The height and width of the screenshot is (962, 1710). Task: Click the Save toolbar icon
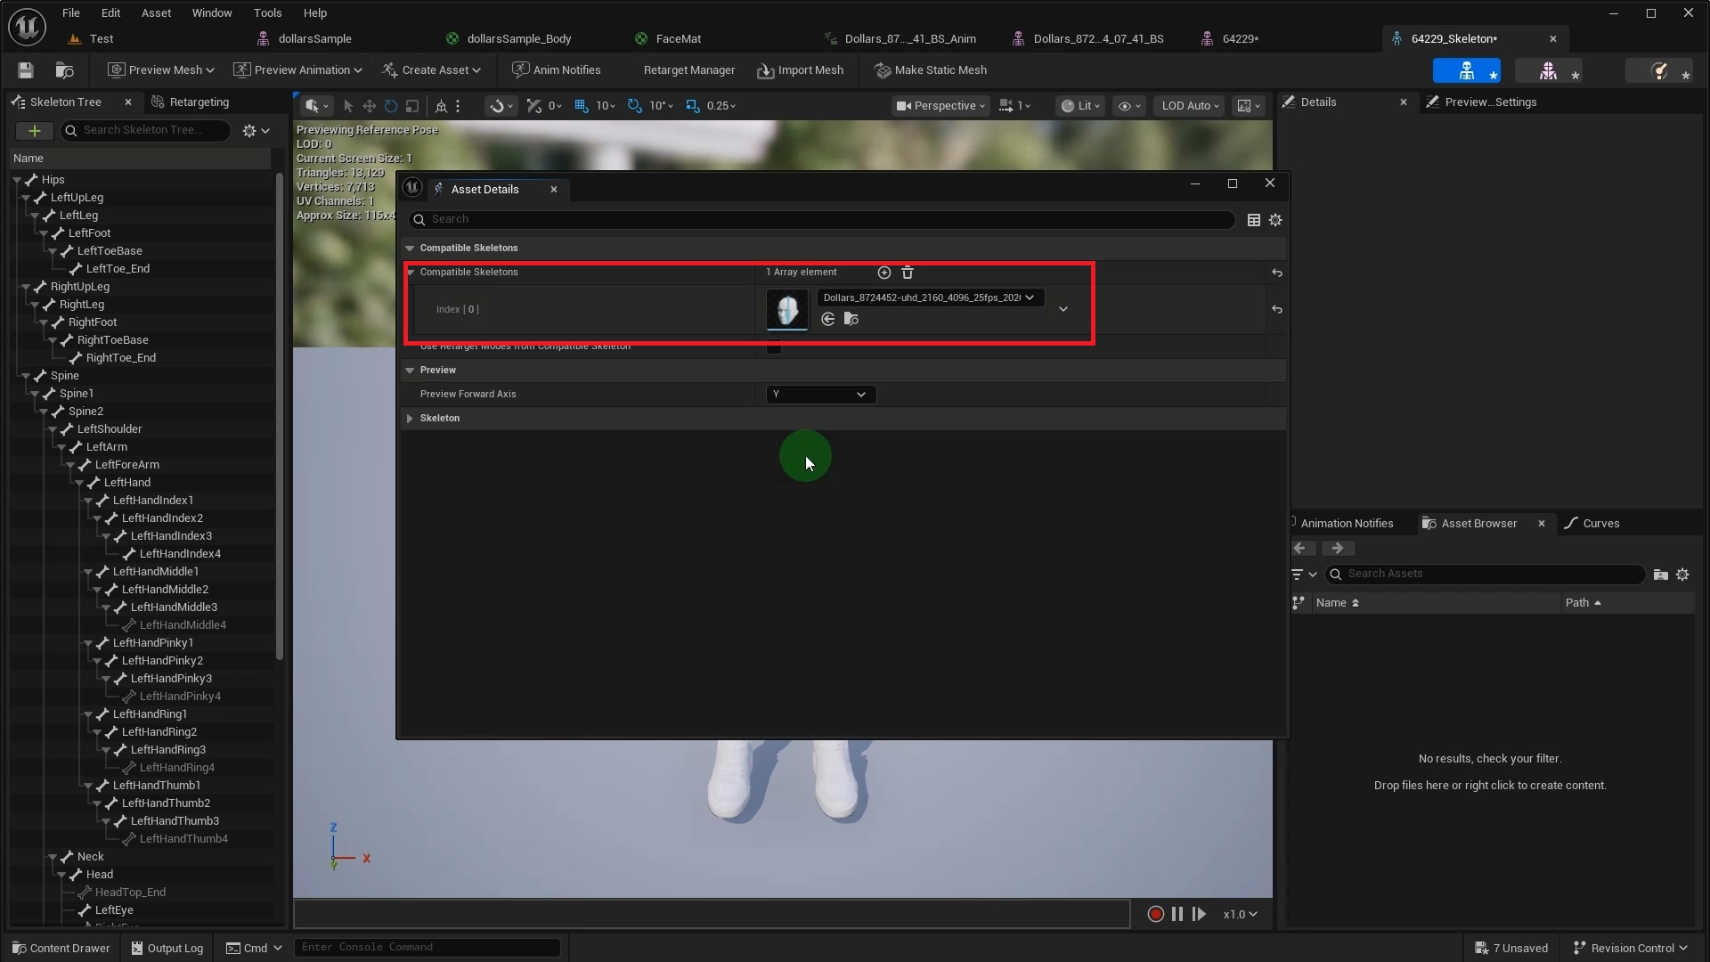[x=24, y=70]
